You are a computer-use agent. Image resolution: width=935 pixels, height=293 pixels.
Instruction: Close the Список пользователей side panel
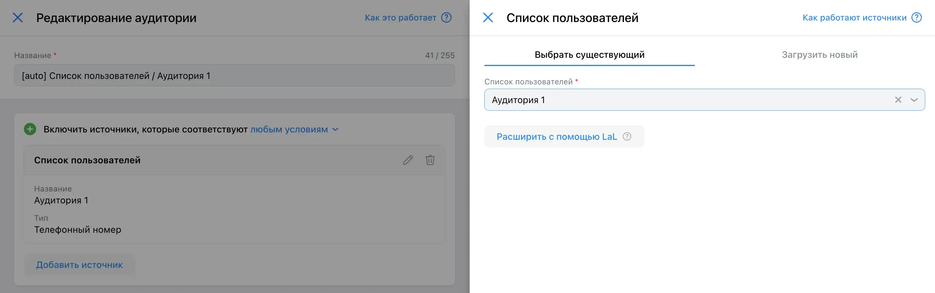488,17
